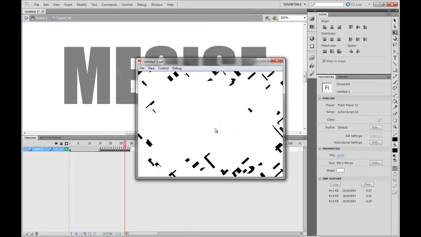The height and width of the screenshot is (237, 421).
Task: Toggle Layer 1 green outline square
Action: (x=66, y=149)
